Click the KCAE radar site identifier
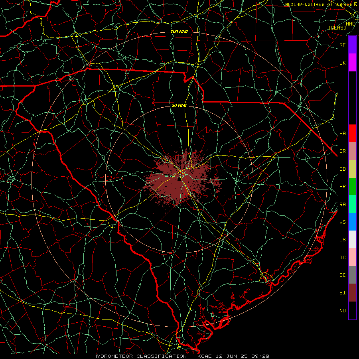359x359 pixels. [205, 356]
